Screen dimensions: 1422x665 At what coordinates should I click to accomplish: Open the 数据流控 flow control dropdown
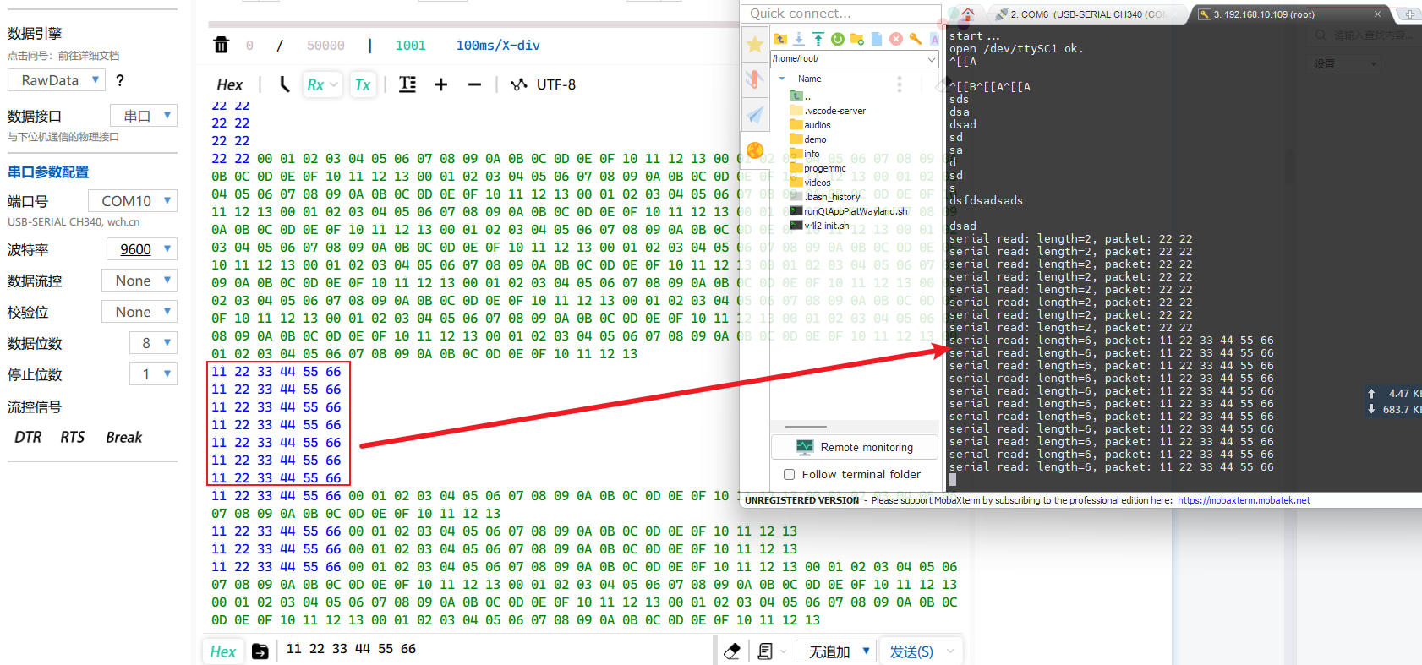coord(139,281)
